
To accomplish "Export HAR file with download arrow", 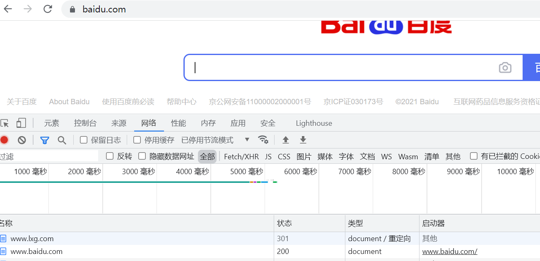I will (303, 140).
